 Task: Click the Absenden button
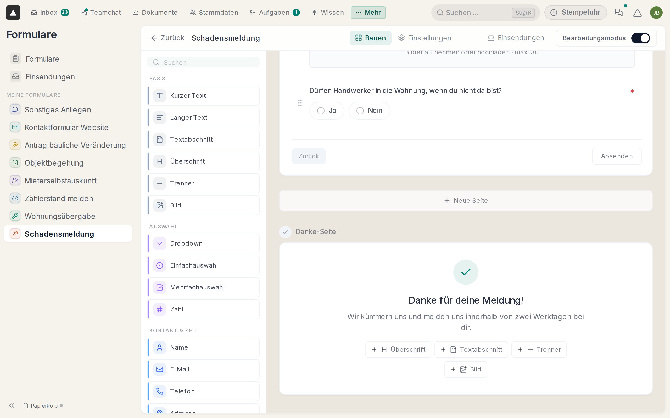[617, 156]
